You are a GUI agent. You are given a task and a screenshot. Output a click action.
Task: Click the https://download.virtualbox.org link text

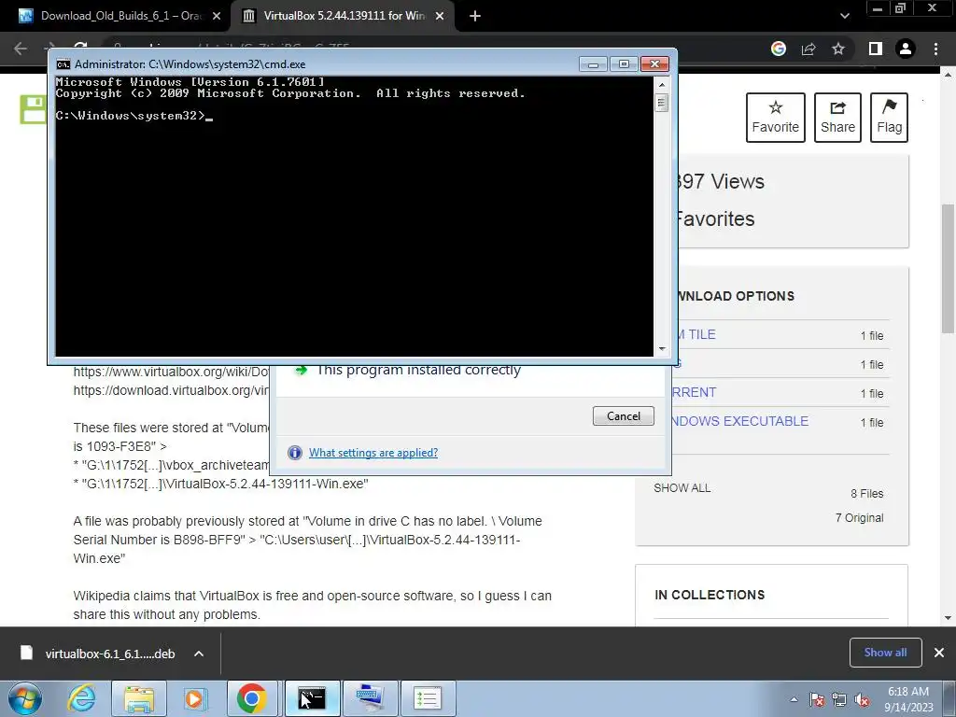171,391
